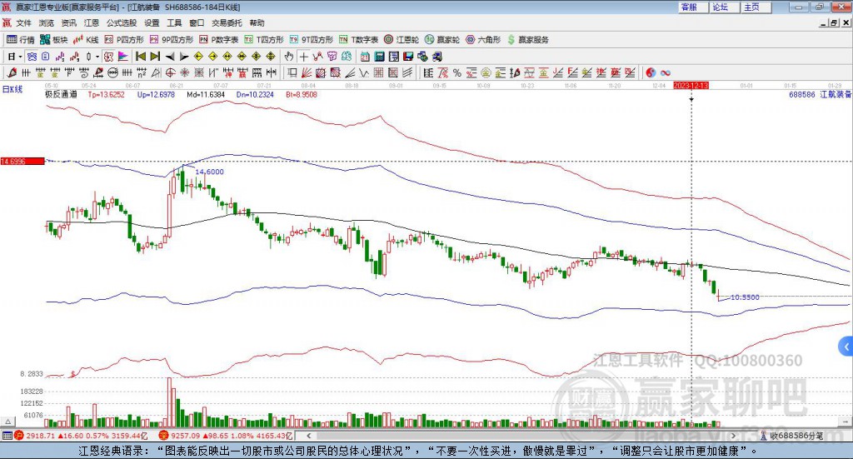Click the first yellow diamond left-arrow icon

pos(198,57)
